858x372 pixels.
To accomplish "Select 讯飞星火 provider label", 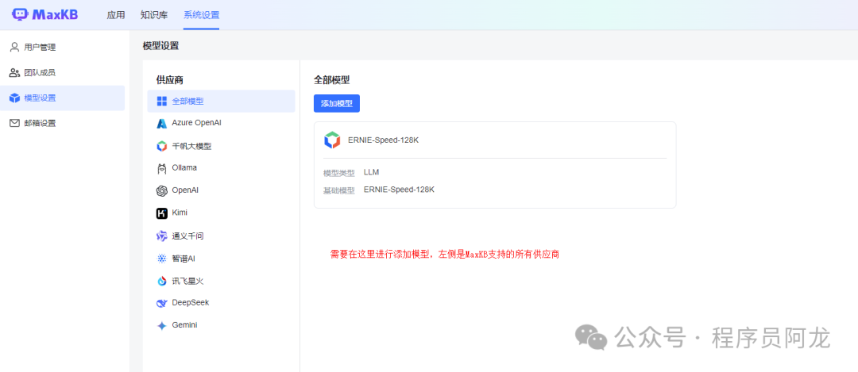I will 187,281.
